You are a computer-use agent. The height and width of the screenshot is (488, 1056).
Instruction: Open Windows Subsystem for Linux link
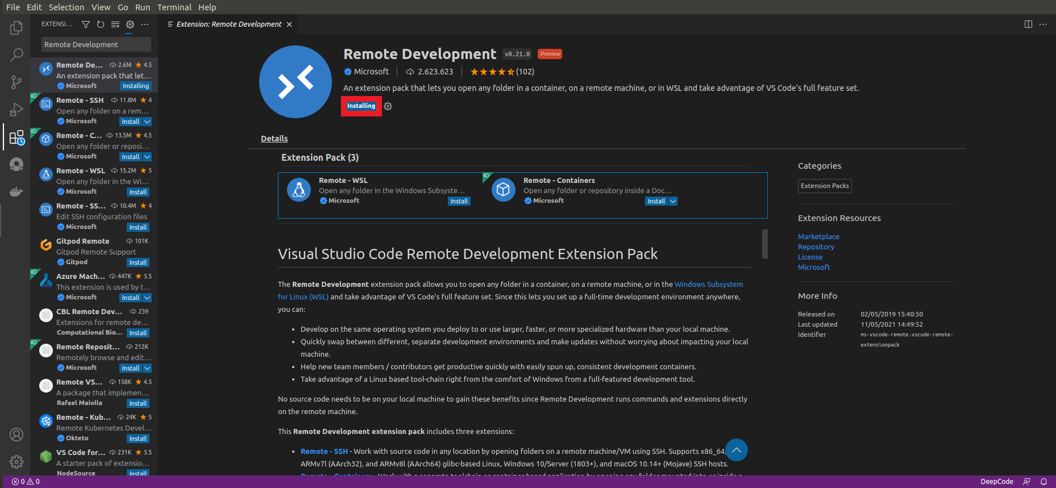[x=709, y=284]
